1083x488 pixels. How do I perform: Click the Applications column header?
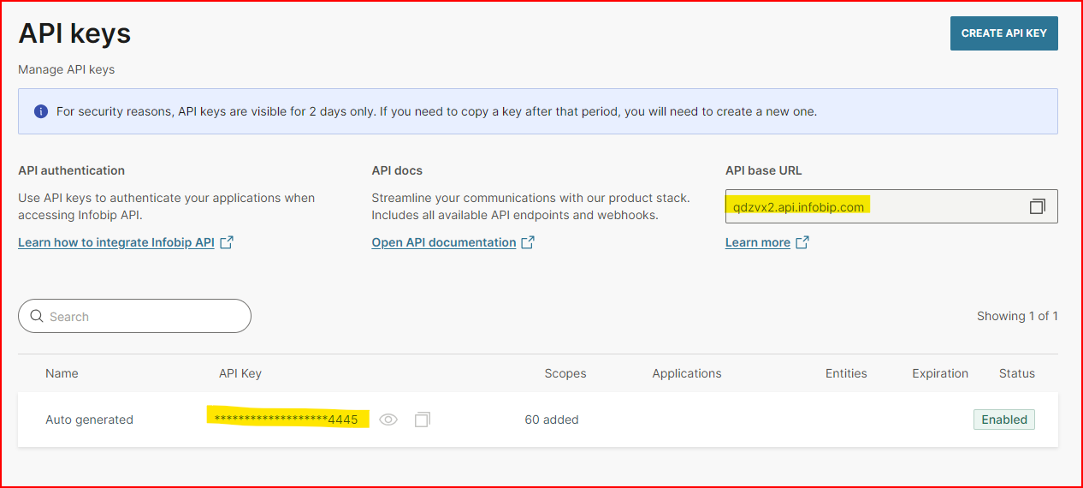tap(687, 373)
